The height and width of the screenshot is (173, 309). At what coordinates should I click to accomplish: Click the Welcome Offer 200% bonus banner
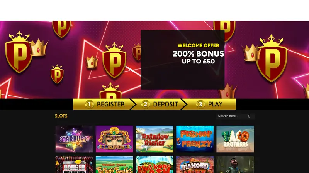182,60
